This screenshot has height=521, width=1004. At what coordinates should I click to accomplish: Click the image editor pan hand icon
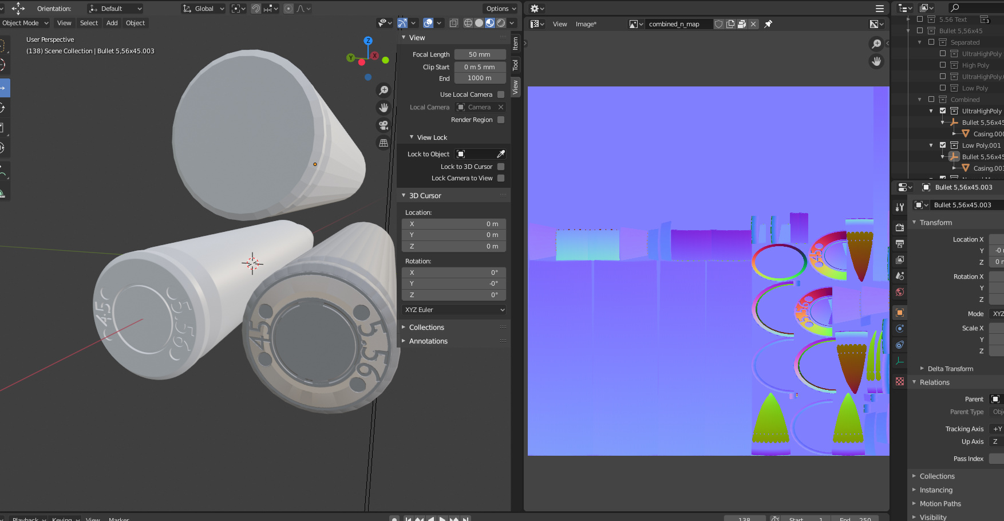pyautogui.click(x=876, y=61)
